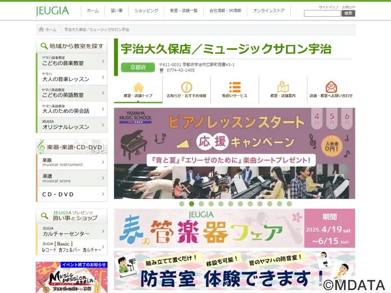Click the home icon in breadcrumb
The width and height of the screenshot is (391, 293).
[x=42, y=29]
